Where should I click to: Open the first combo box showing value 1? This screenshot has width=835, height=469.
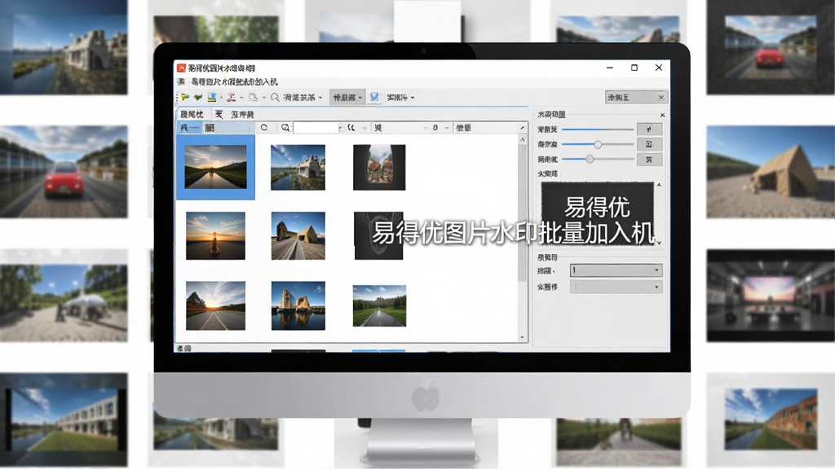coord(616,270)
